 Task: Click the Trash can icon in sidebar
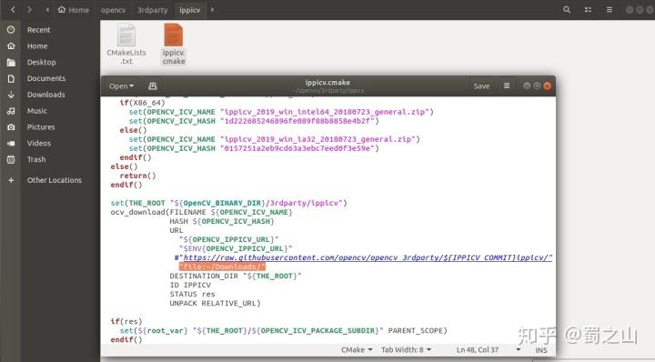(x=11, y=159)
